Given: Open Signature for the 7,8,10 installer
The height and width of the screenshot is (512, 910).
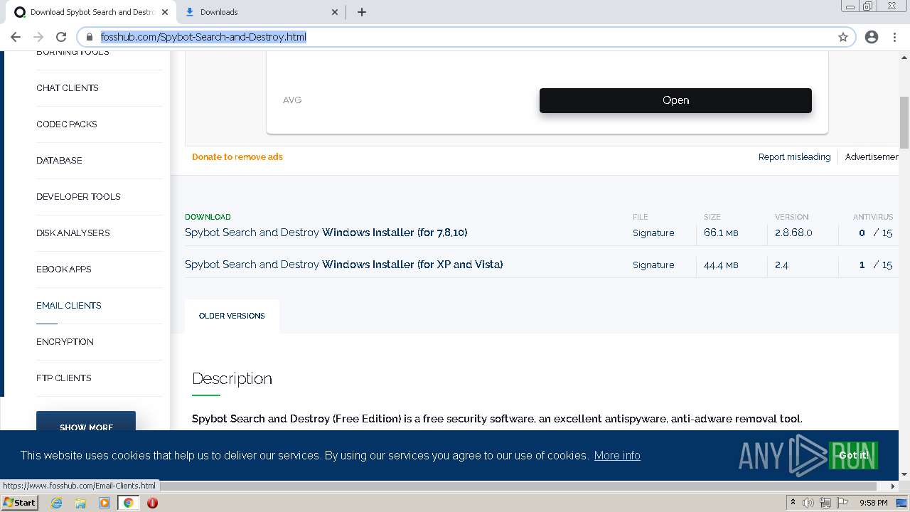Looking at the screenshot, I should pyautogui.click(x=653, y=233).
